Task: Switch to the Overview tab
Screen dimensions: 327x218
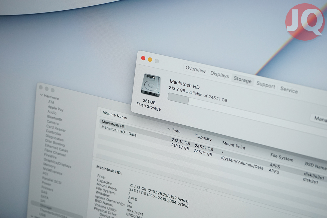Action: [x=196, y=69]
